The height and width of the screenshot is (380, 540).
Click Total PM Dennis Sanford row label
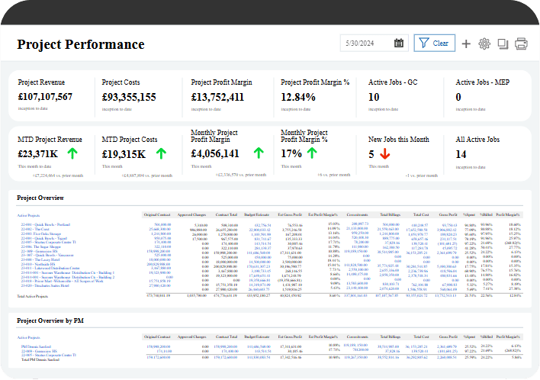pyautogui.click(x=40, y=359)
